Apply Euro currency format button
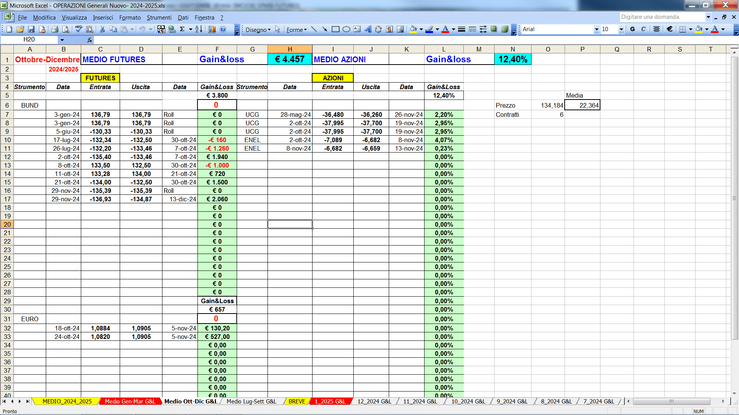Viewport: 739px width, 415px height. [x=670, y=29]
